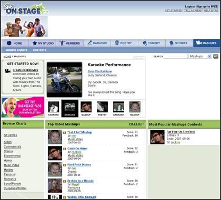Open the Karaoke microphone tab
Image resolution: width=221 pixels, height=200 pixels.
point(97,43)
